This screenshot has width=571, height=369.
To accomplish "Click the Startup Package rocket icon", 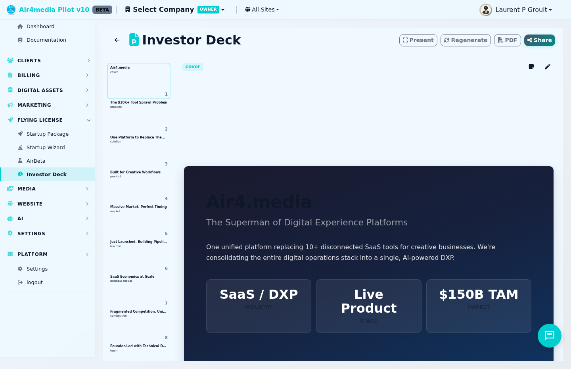I will click(x=20, y=134).
